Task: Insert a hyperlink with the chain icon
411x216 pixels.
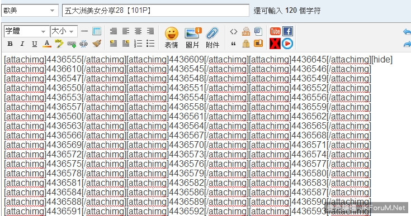Action: [x=72, y=44]
